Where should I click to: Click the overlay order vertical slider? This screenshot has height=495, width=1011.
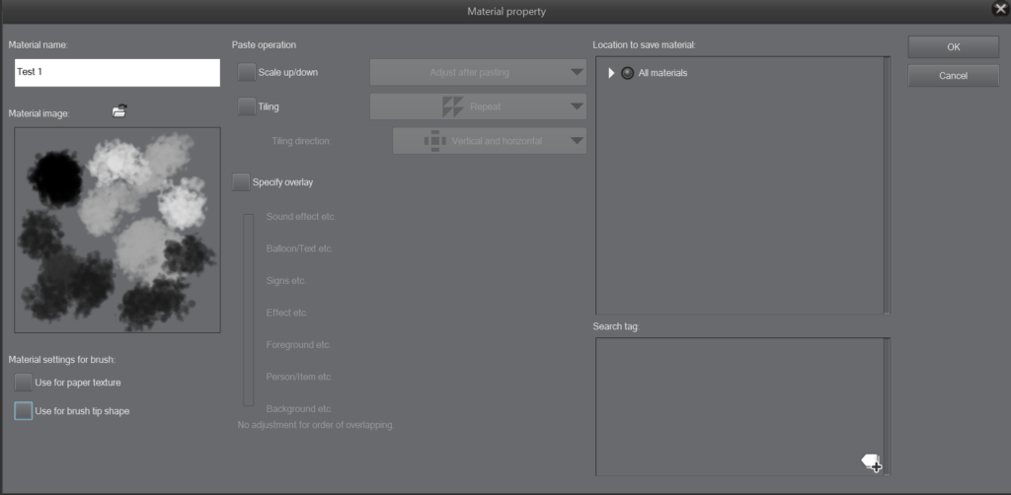[x=248, y=311]
